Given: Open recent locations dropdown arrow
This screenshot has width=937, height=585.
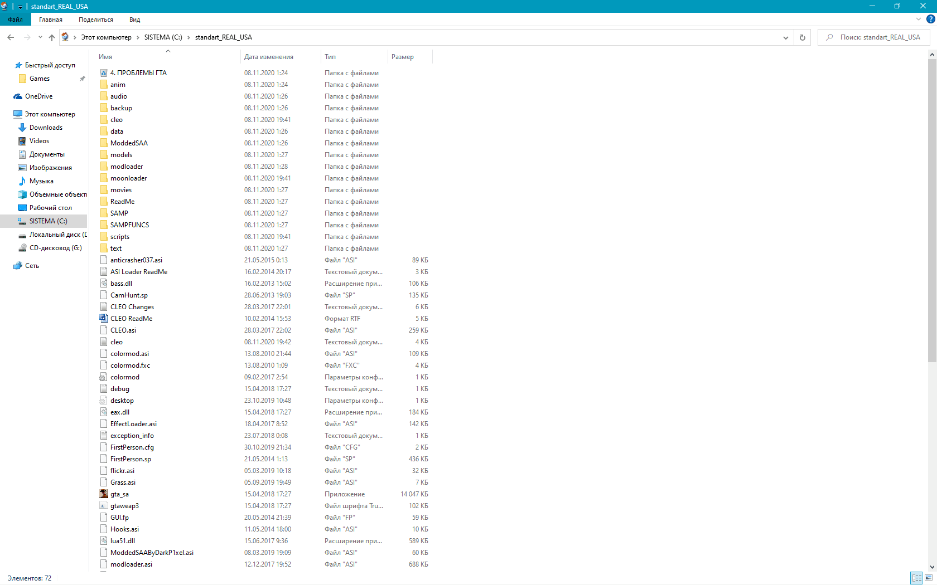Looking at the screenshot, I should [40, 37].
